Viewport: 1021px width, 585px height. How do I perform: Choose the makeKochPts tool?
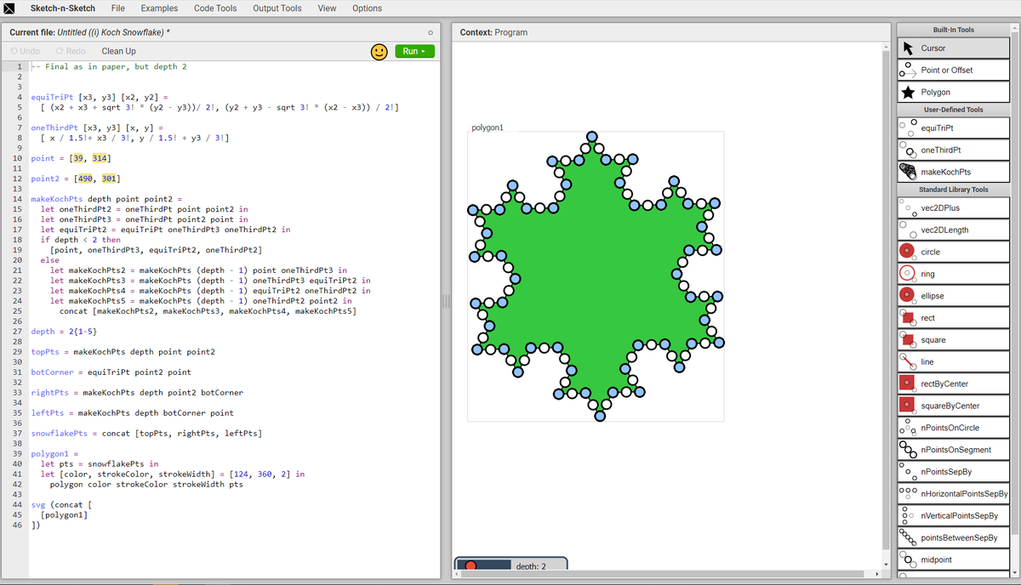pyautogui.click(x=954, y=173)
